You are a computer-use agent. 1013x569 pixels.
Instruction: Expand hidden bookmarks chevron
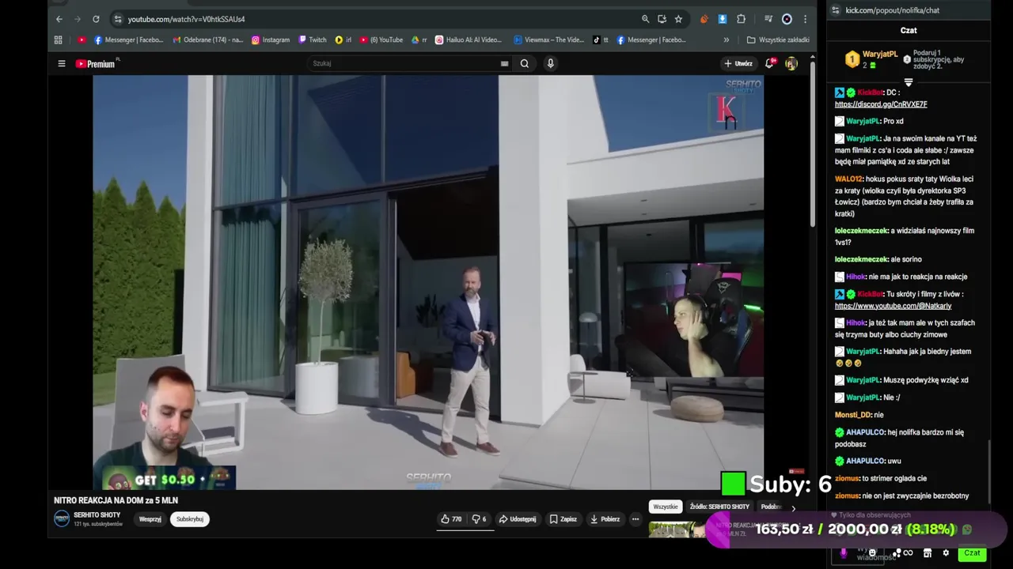(726, 40)
